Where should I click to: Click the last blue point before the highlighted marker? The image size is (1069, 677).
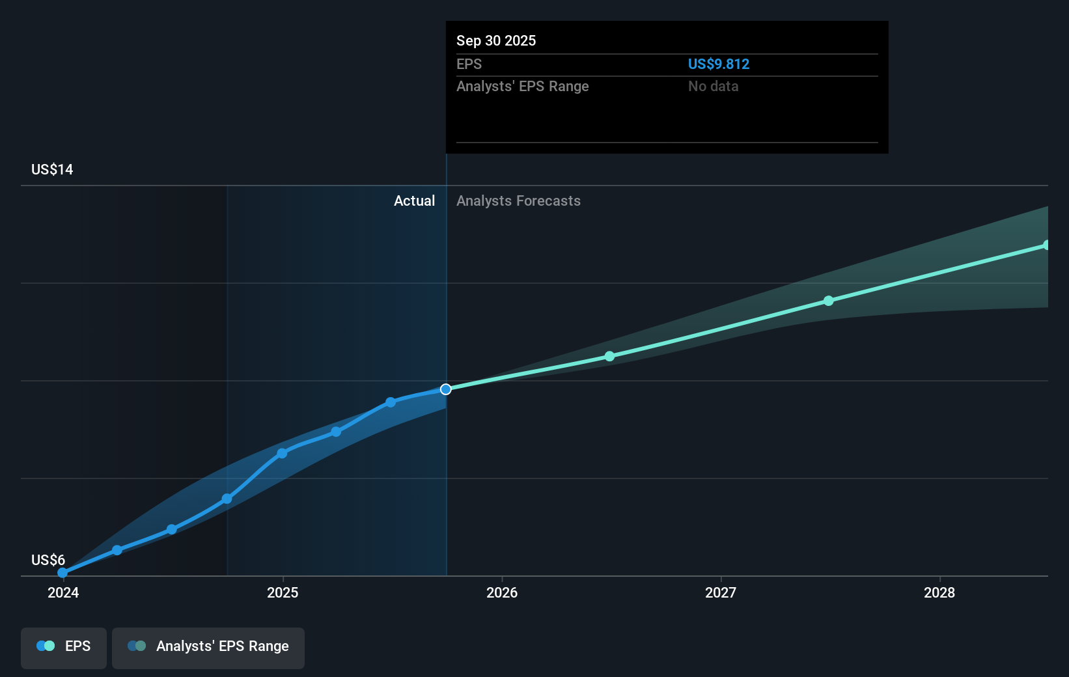pos(391,402)
